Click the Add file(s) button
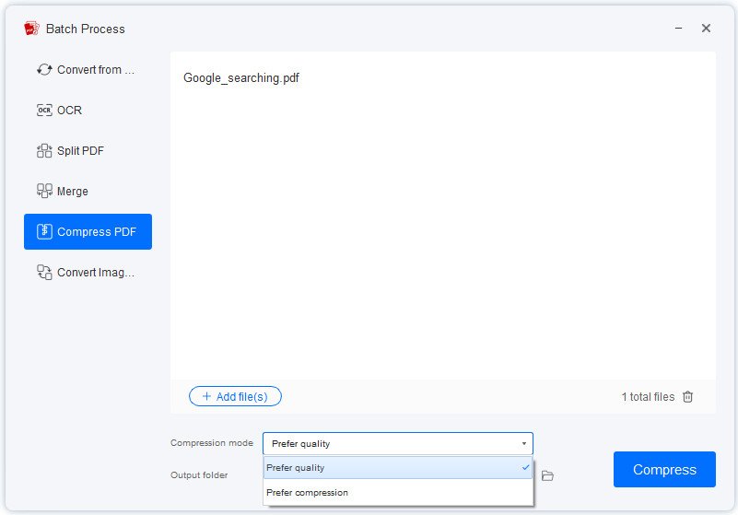738x515 pixels. pyautogui.click(x=235, y=396)
